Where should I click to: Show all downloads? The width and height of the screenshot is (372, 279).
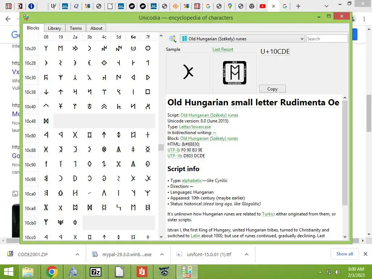click(x=344, y=254)
